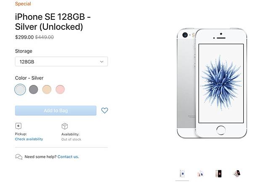The height and width of the screenshot is (185, 271).
Task: Follow the Contact us link
Action: [68, 157]
